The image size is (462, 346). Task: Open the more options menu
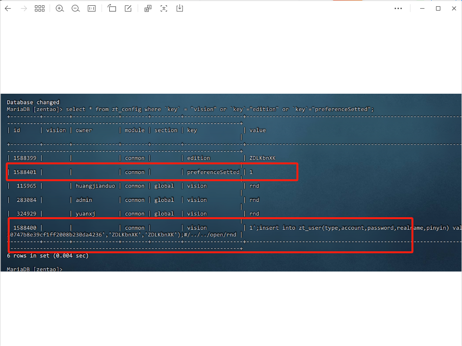(398, 8)
